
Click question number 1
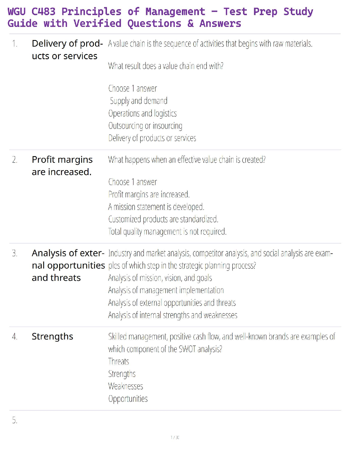[x=15, y=44]
